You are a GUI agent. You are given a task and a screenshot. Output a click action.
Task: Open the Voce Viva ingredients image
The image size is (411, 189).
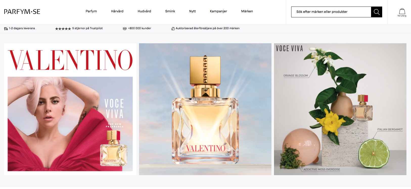tap(340, 109)
